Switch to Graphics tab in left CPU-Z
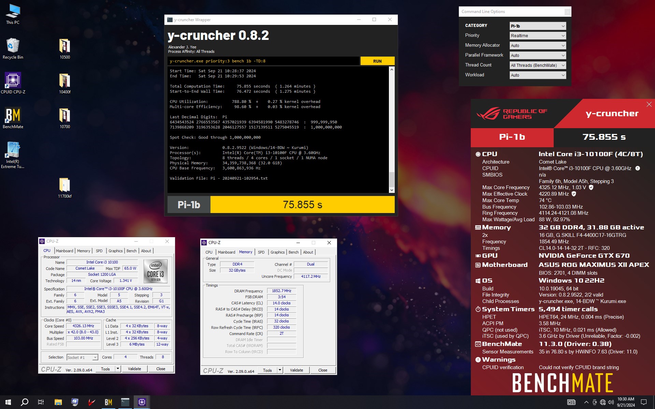Image resolution: width=655 pixels, height=409 pixels. point(115,251)
